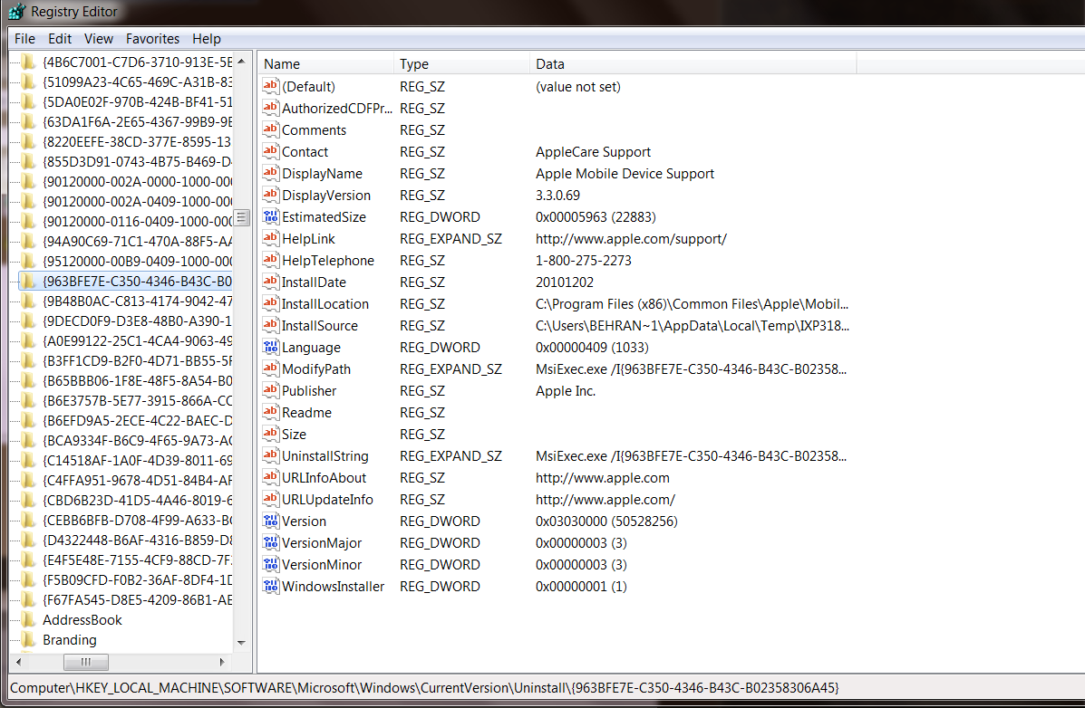Select the {9B48B0AC-C813-4174-9042 key
The height and width of the screenshot is (708, 1085).
[137, 301]
